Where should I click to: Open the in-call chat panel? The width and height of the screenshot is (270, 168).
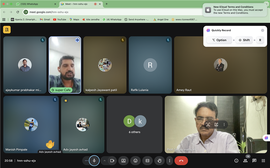pyautogui.click(x=254, y=161)
